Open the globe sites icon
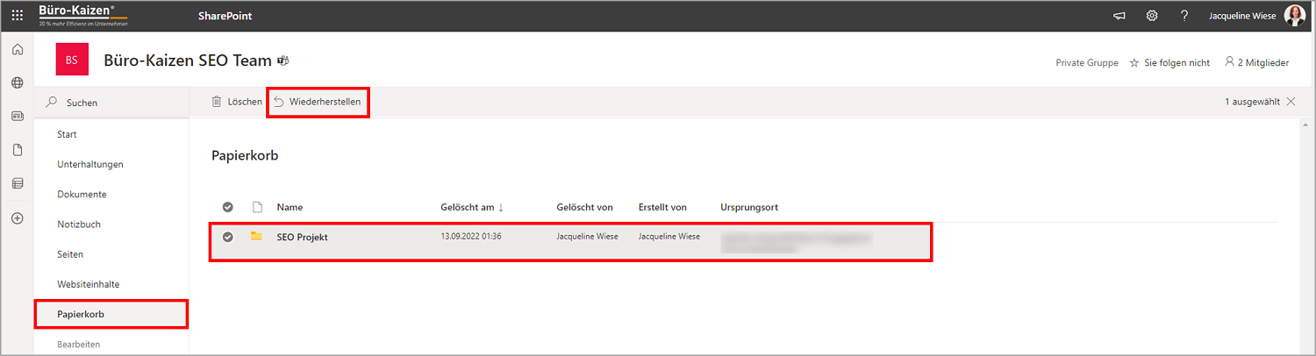This screenshot has height=356, width=1316. pos(17,83)
